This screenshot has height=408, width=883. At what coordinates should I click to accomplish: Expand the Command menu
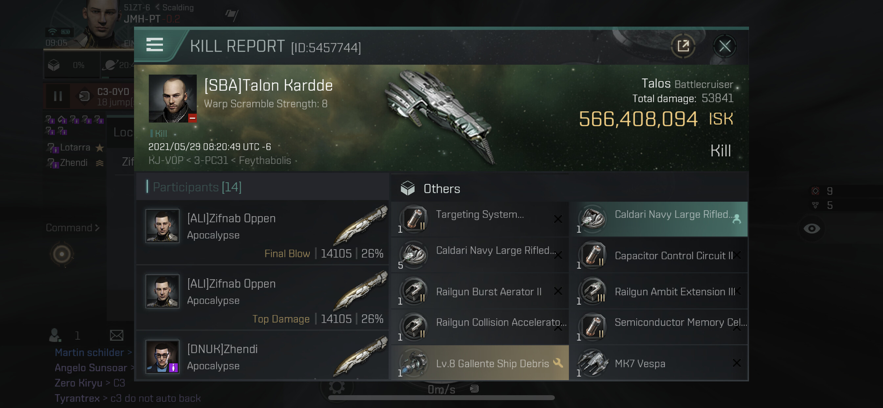click(73, 228)
